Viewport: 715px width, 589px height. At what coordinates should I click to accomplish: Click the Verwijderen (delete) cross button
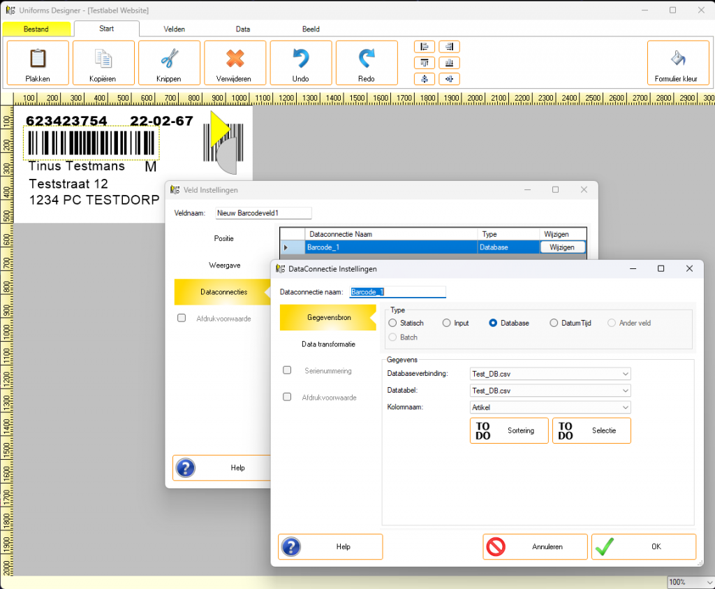[x=235, y=63]
